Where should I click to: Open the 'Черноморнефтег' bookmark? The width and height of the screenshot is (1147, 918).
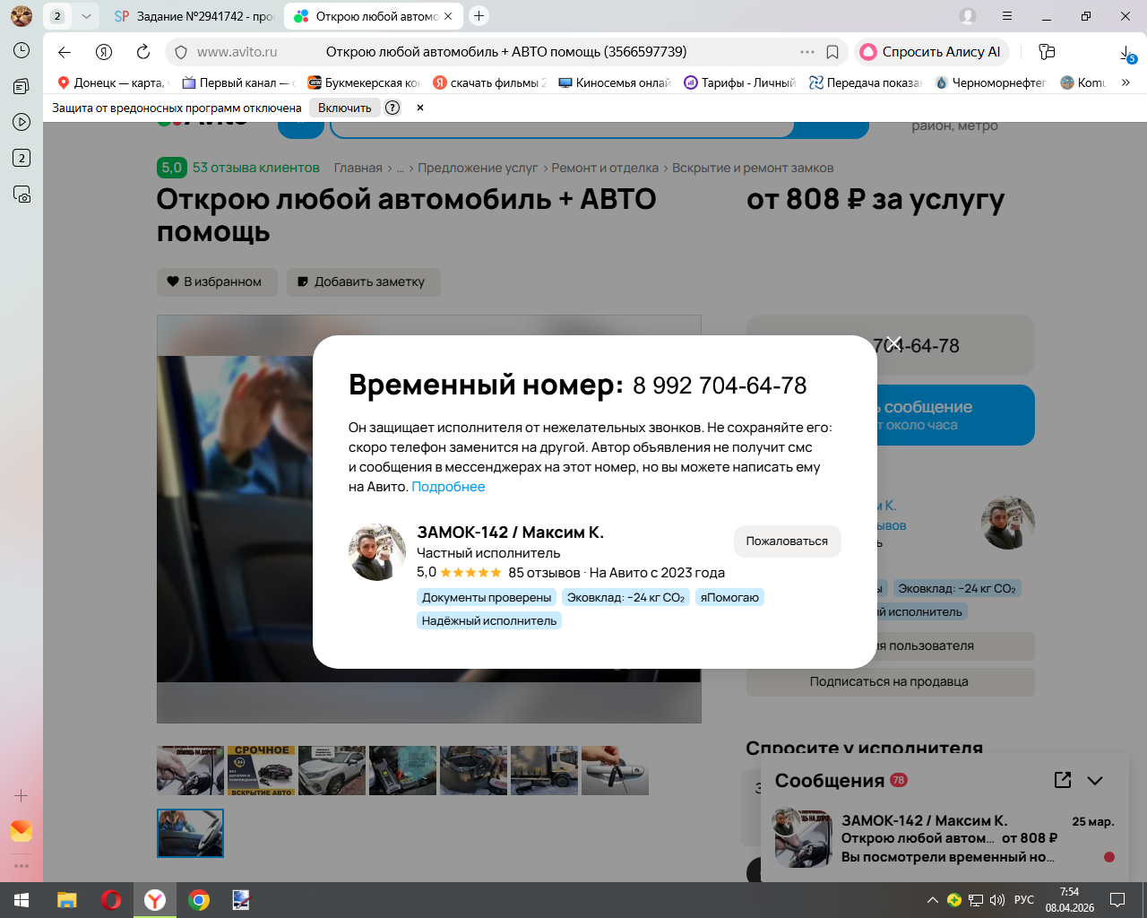[x=991, y=82]
